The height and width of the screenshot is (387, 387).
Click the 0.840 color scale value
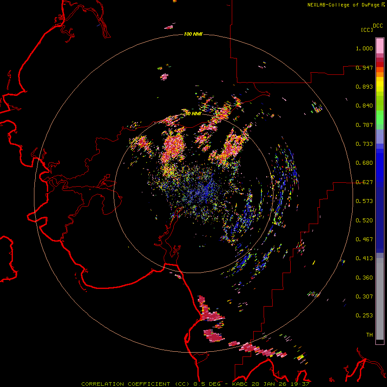point(364,106)
